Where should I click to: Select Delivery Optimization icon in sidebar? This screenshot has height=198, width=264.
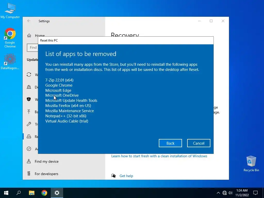pyautogui.click(x=29, y=87)
